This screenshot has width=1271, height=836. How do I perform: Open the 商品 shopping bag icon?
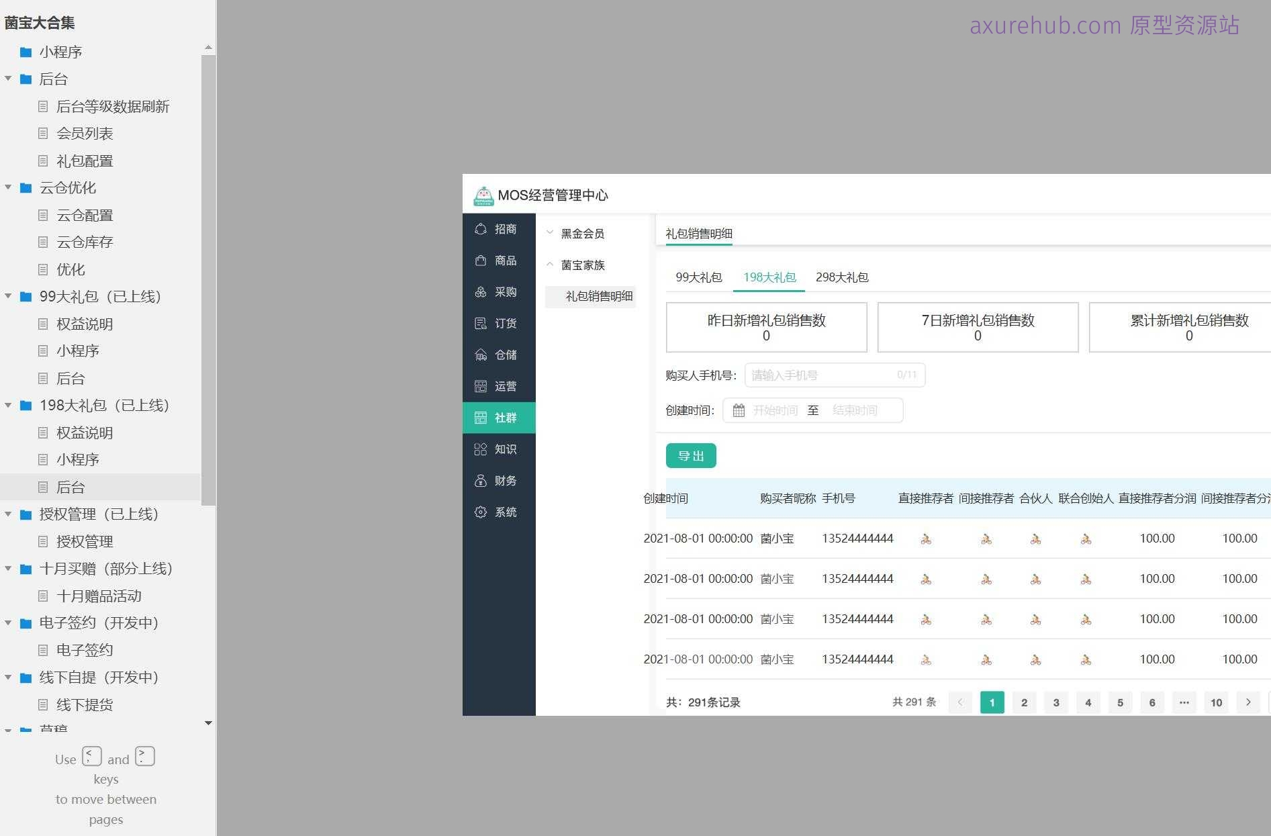481,261
